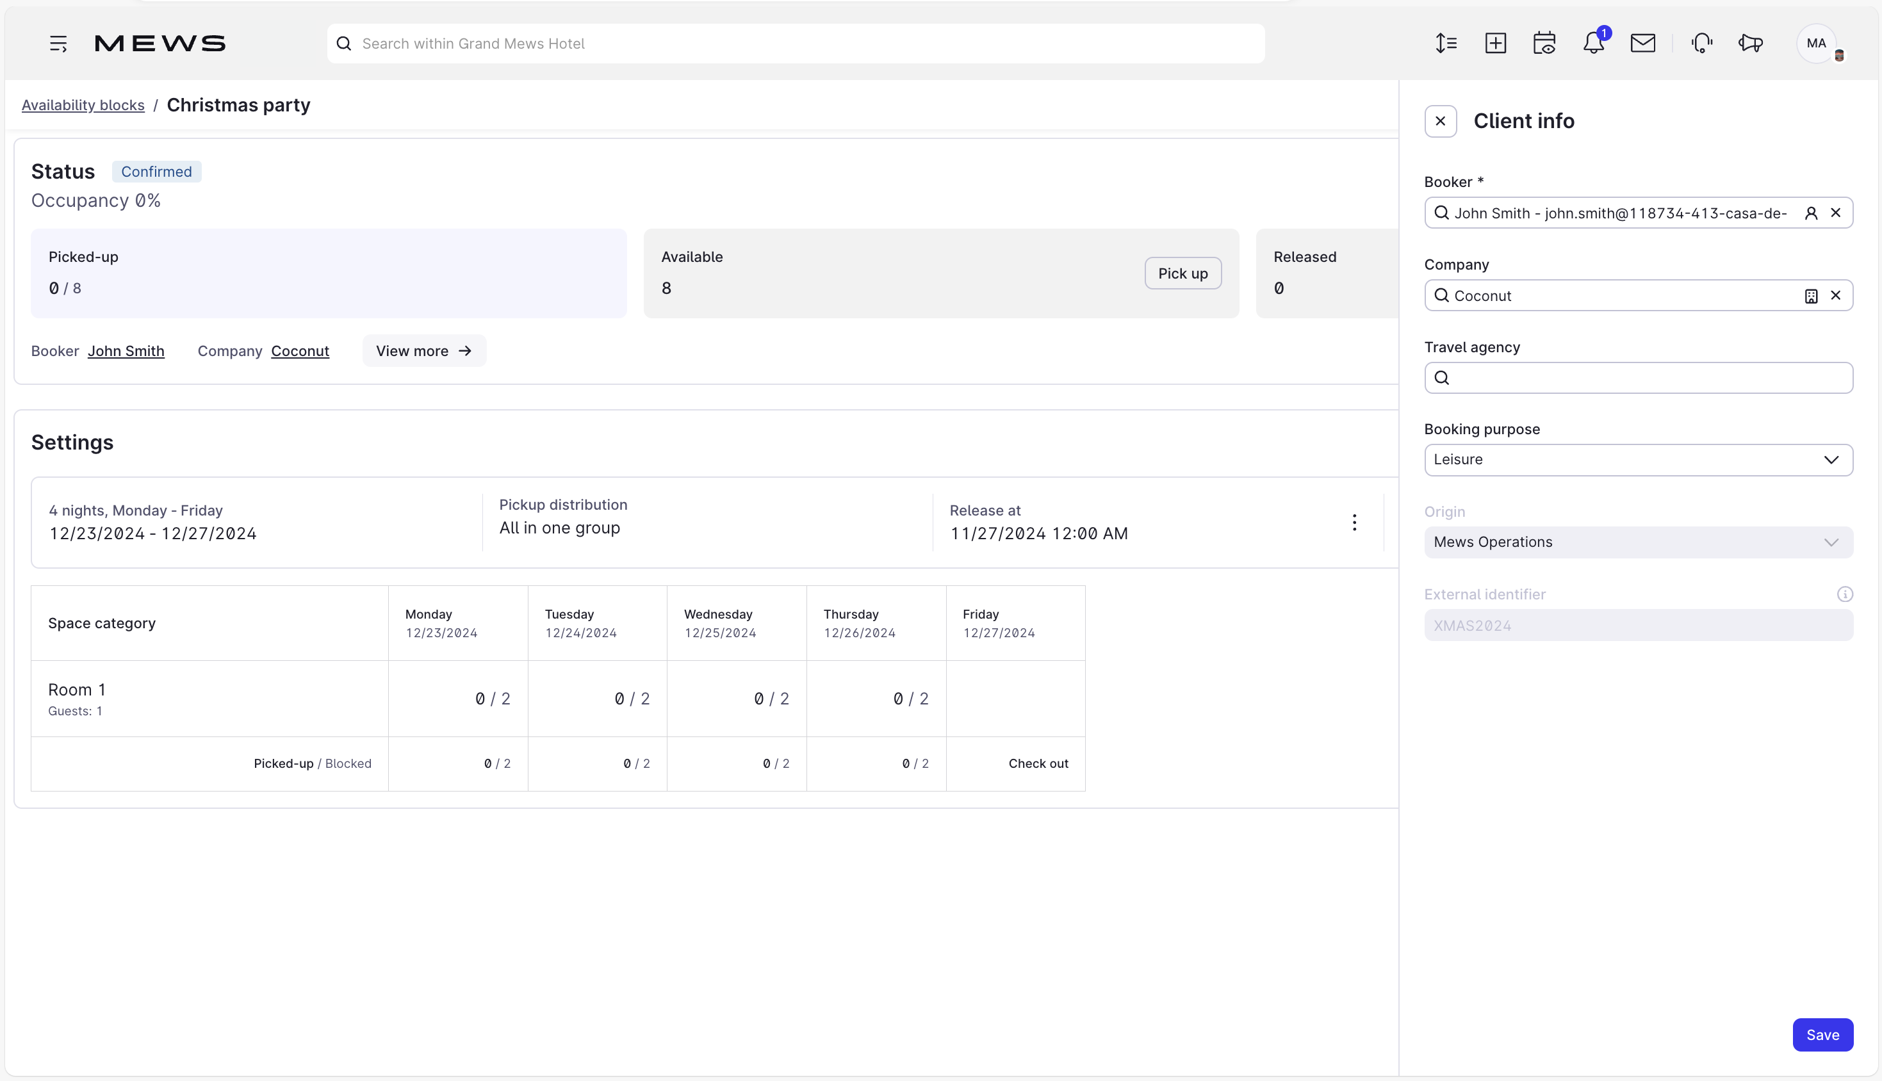The image size is (1882, 1081).
Task: Open the timeline calendar view icon
Action: (1544, 43)
